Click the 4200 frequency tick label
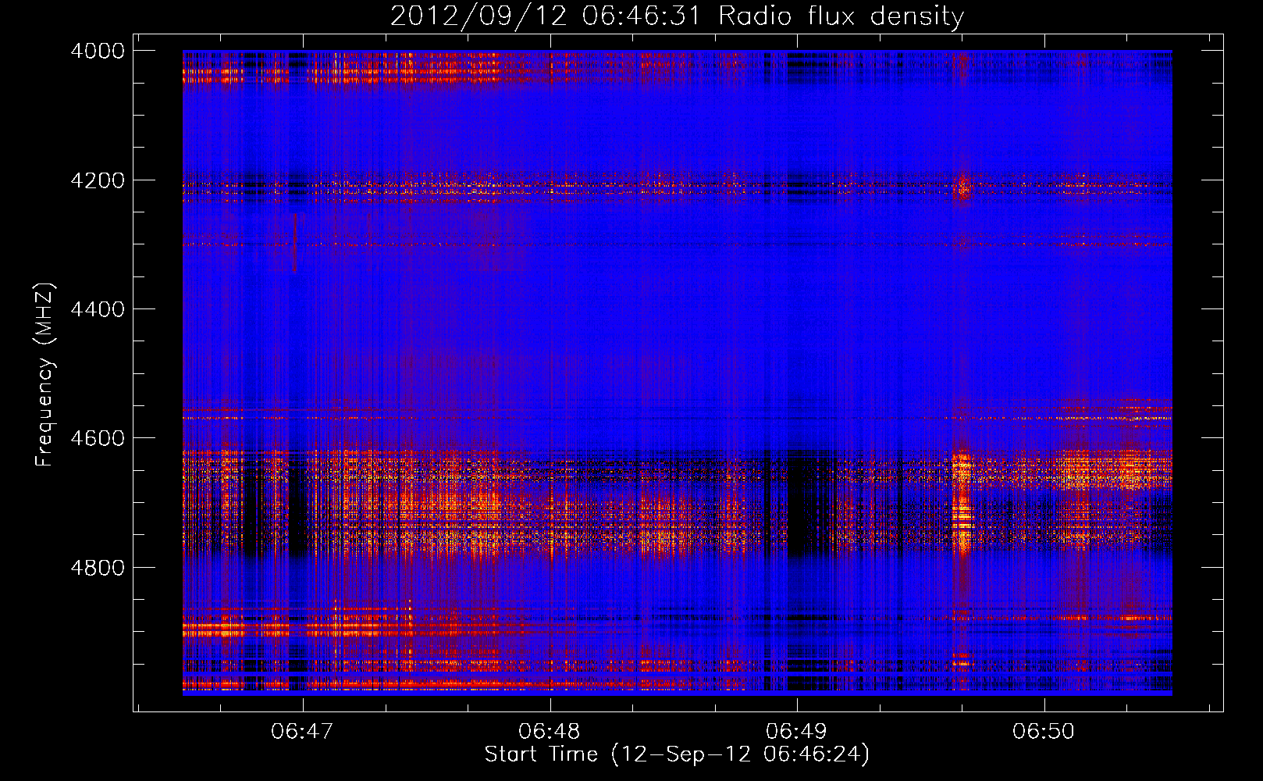 98,180
